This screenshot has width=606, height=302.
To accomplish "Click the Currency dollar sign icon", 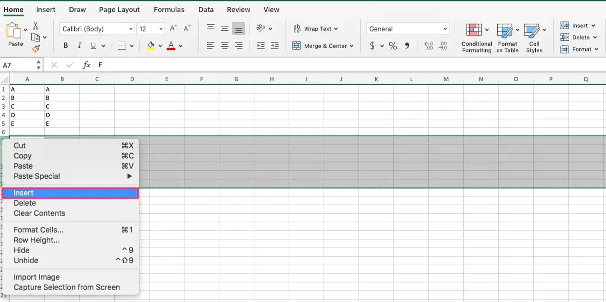I will point(372,46).
